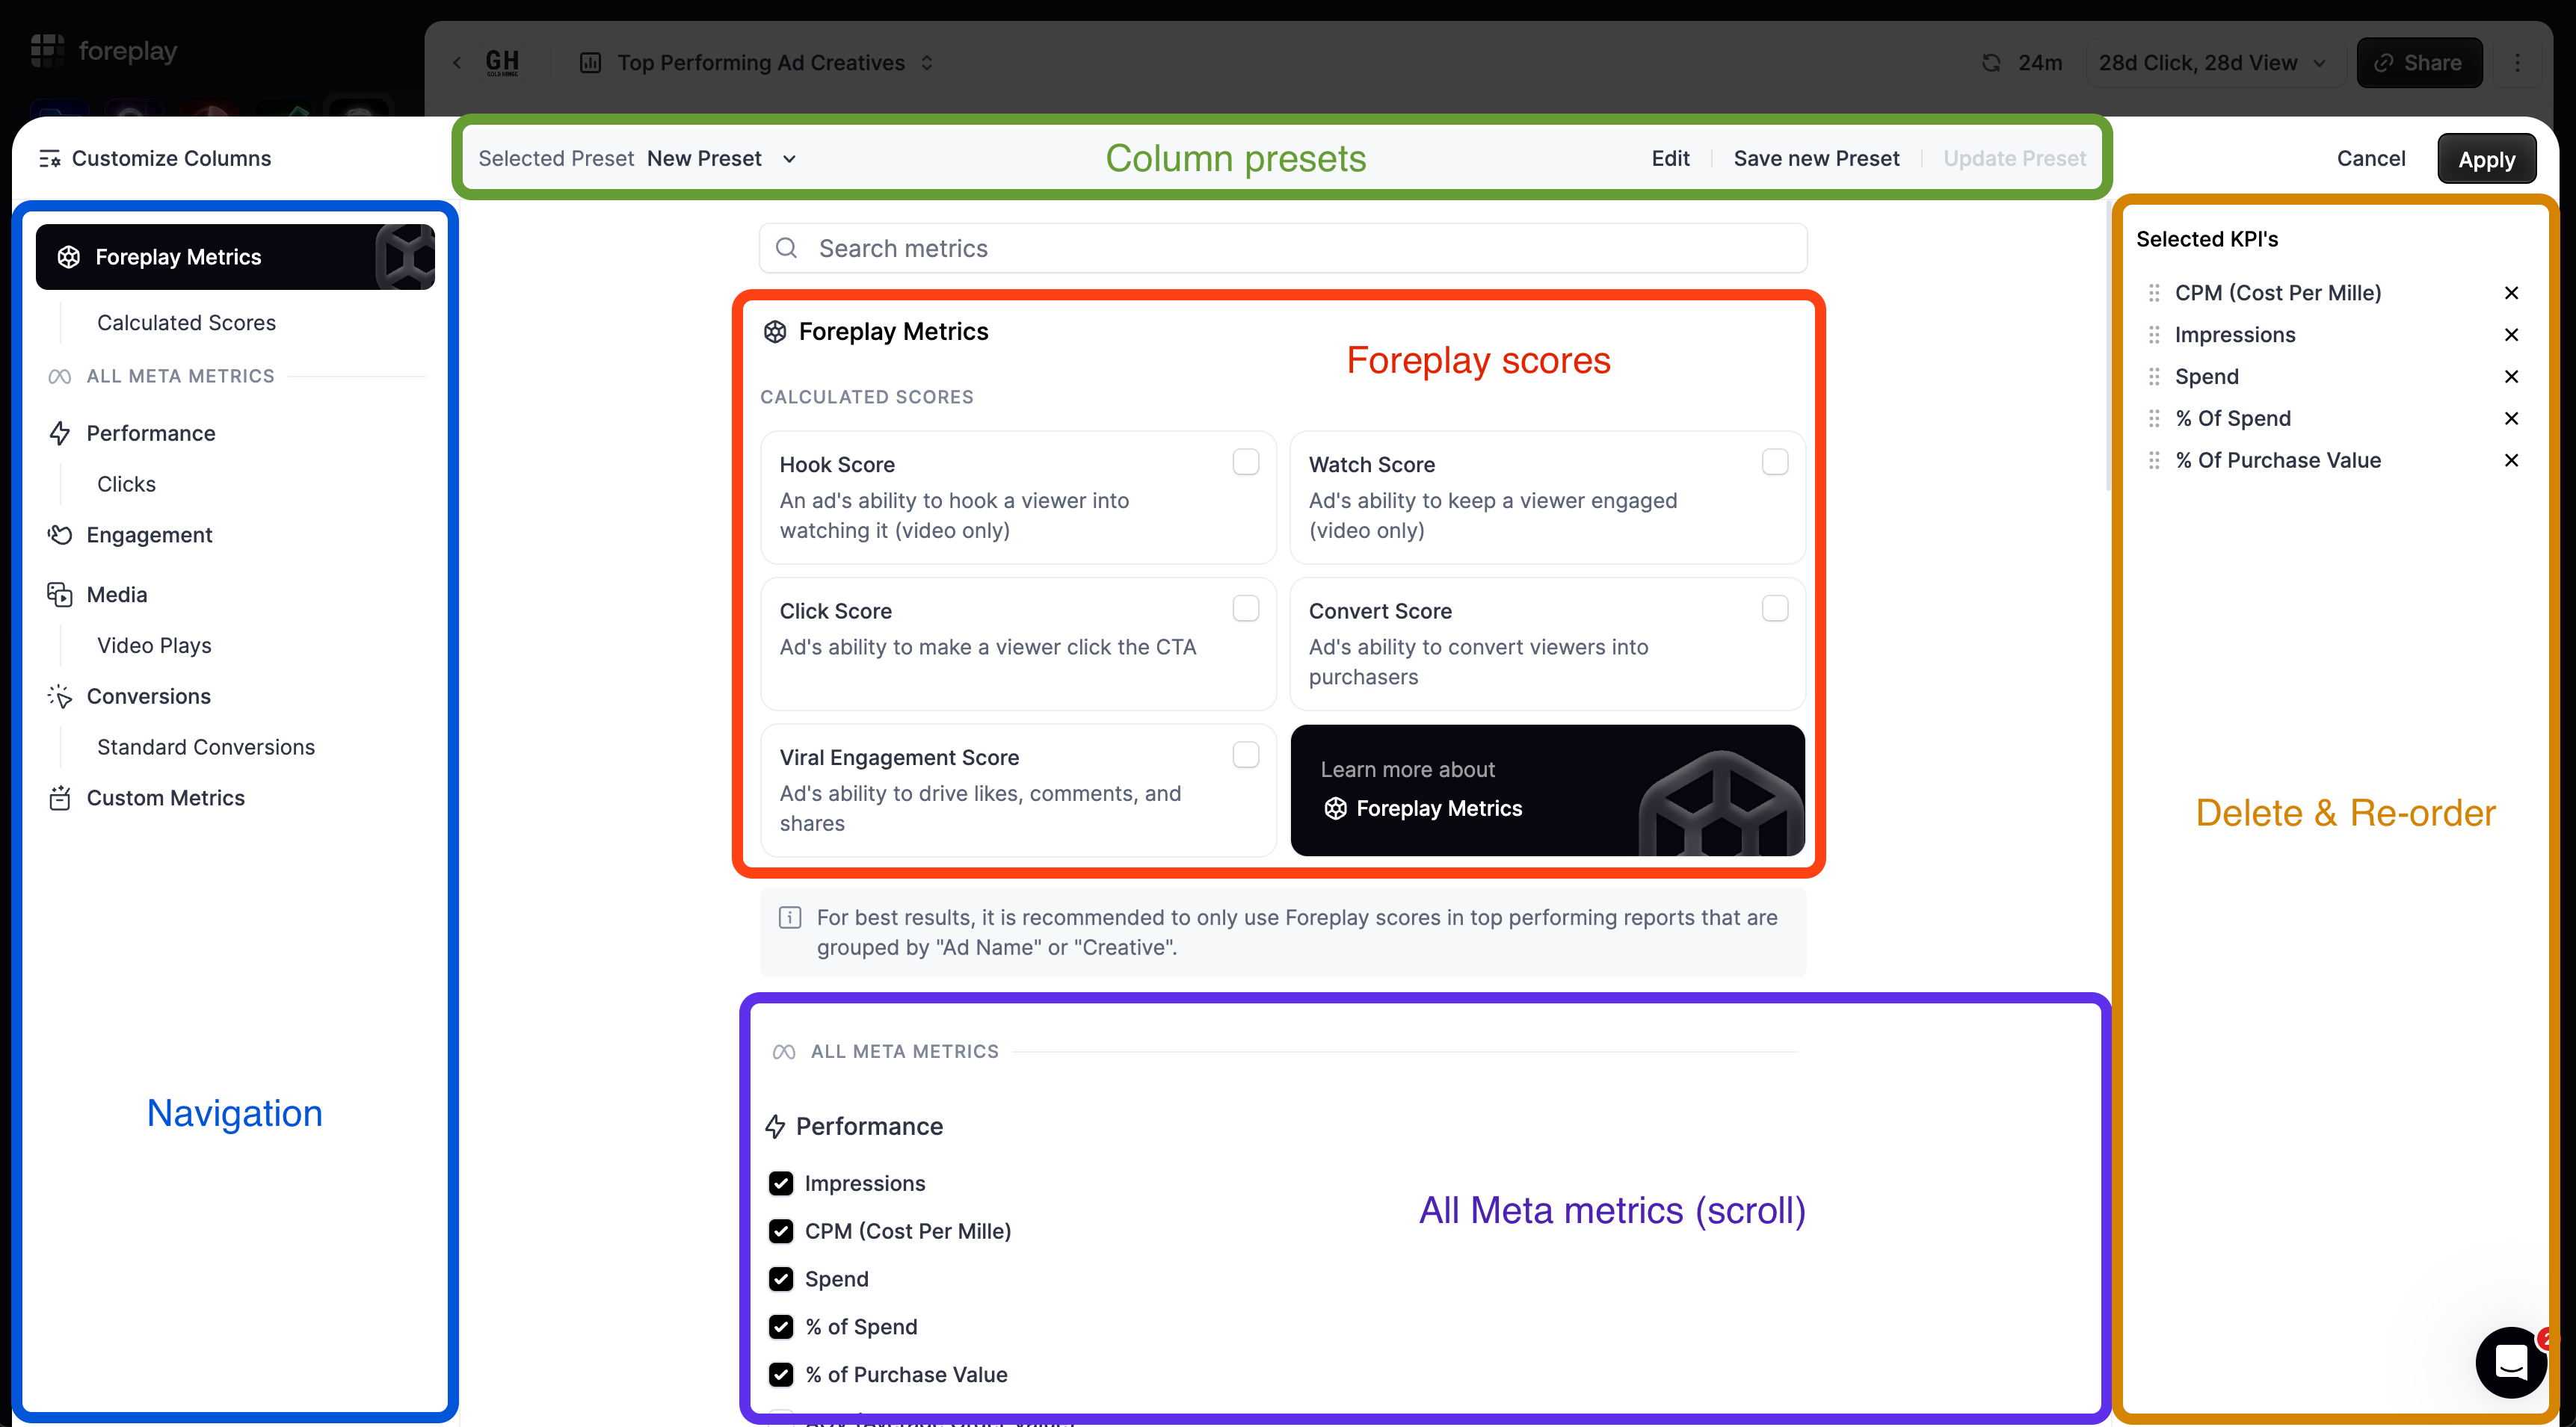The height and width of the screenshot is (1427, 2576).
Task: Click the Impressions KPI drag handle
Action: [2154, 335]
